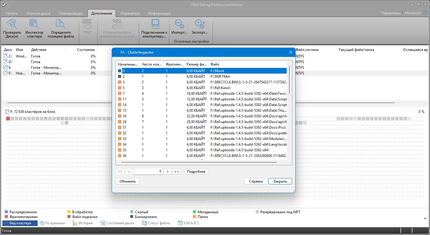The image size is (430, 235).
Task: Open the Очистка диска ribbon tab
Action: [38, 13]
